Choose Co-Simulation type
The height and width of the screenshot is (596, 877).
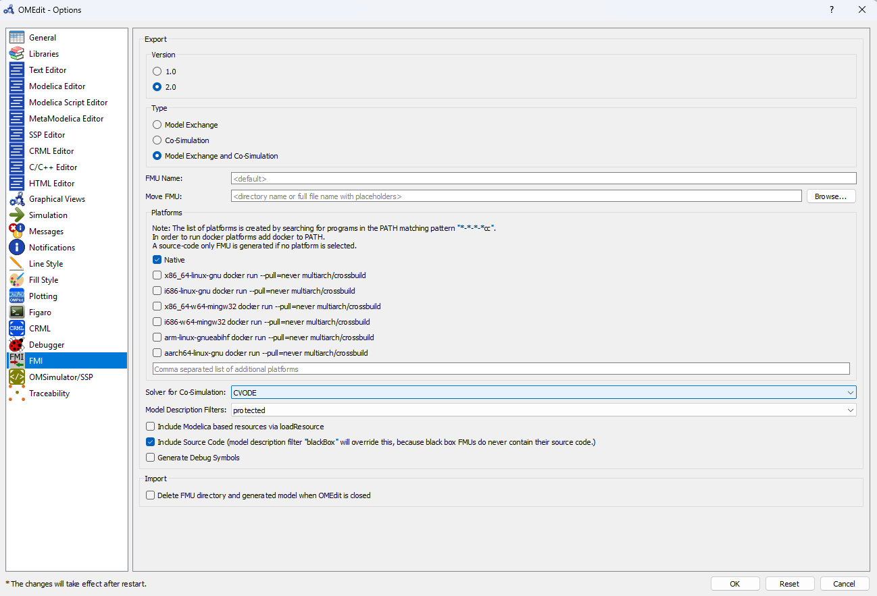157,140
